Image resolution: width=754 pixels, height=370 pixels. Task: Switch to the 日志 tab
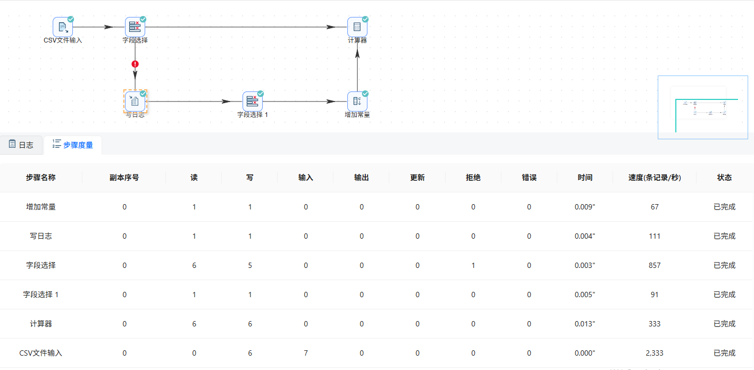coord(21,145)
